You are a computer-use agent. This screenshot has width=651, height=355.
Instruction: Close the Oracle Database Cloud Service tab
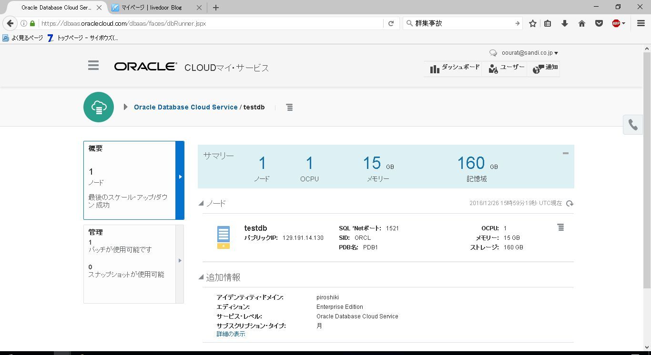click(99, 8)
